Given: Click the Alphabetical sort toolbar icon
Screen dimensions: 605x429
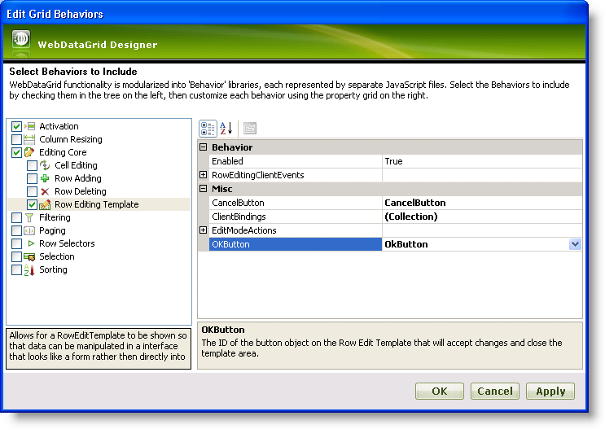Looking at the screenshot, I should [226, 129].
